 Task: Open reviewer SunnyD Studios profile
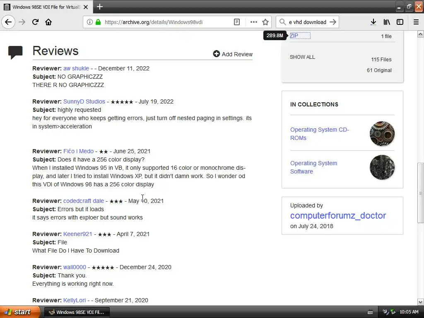coord(84,101)
